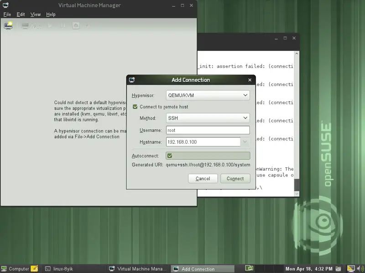Close the terminal window behind the dialog
365x273 pixels.
pyautogui.click(x=294, y=38)
